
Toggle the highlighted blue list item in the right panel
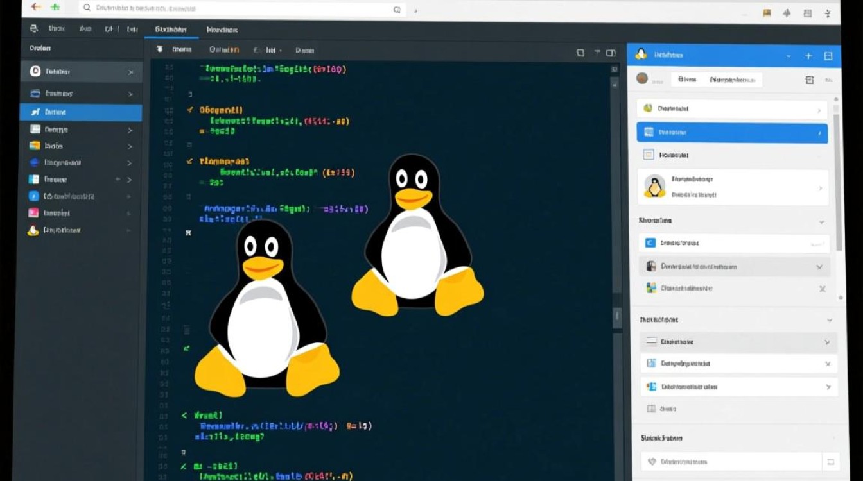(732, 132)
